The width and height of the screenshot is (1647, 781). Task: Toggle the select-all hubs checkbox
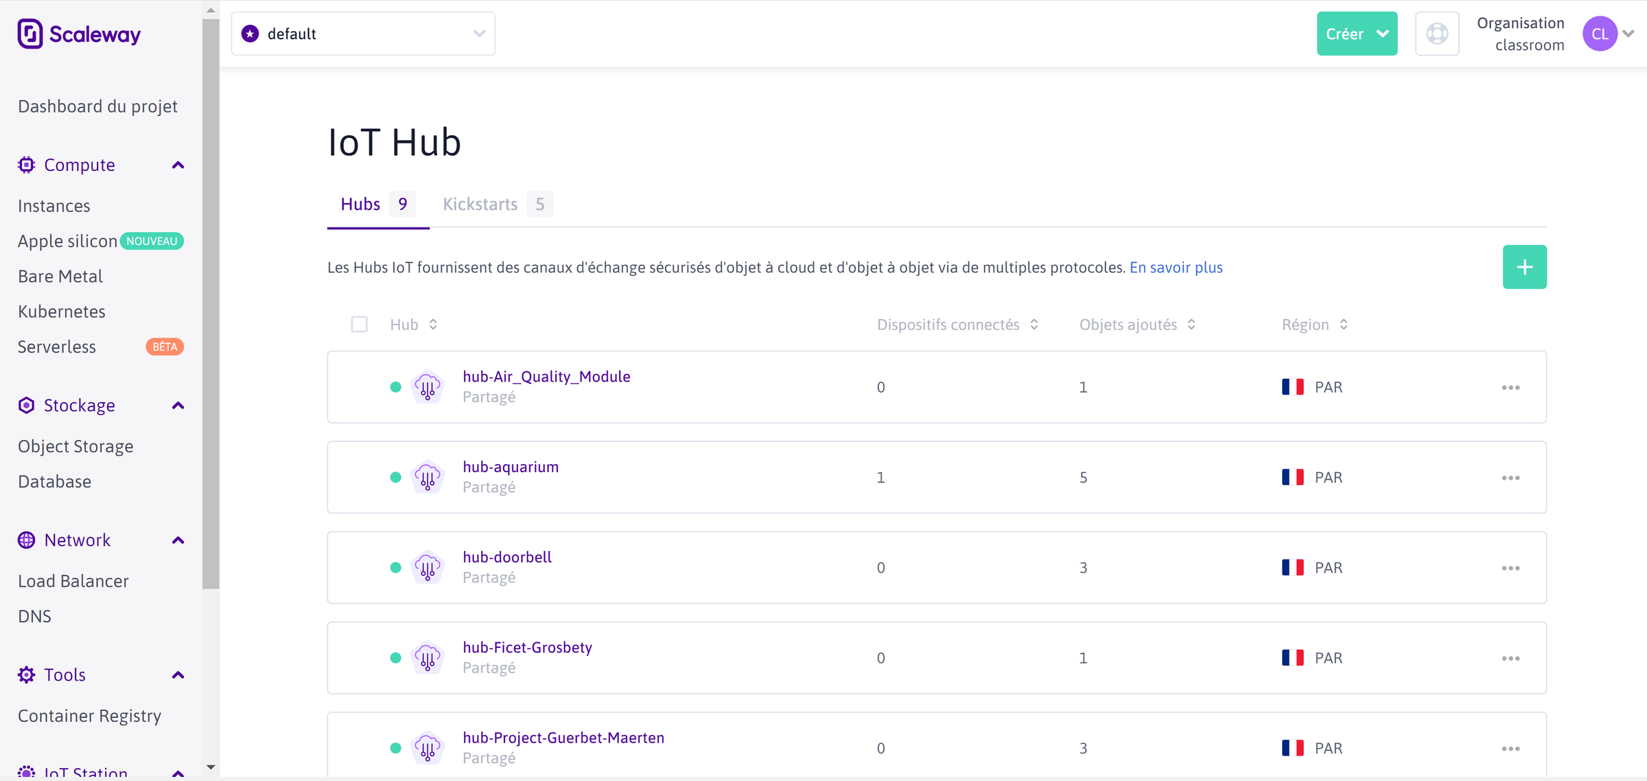tap(359, 324)
